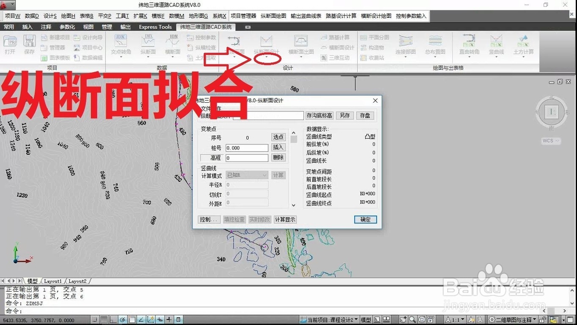The height and width of the screenshot is (325, 577).
Task: Toggle grid display in the status bar
Action: (104, 320)
